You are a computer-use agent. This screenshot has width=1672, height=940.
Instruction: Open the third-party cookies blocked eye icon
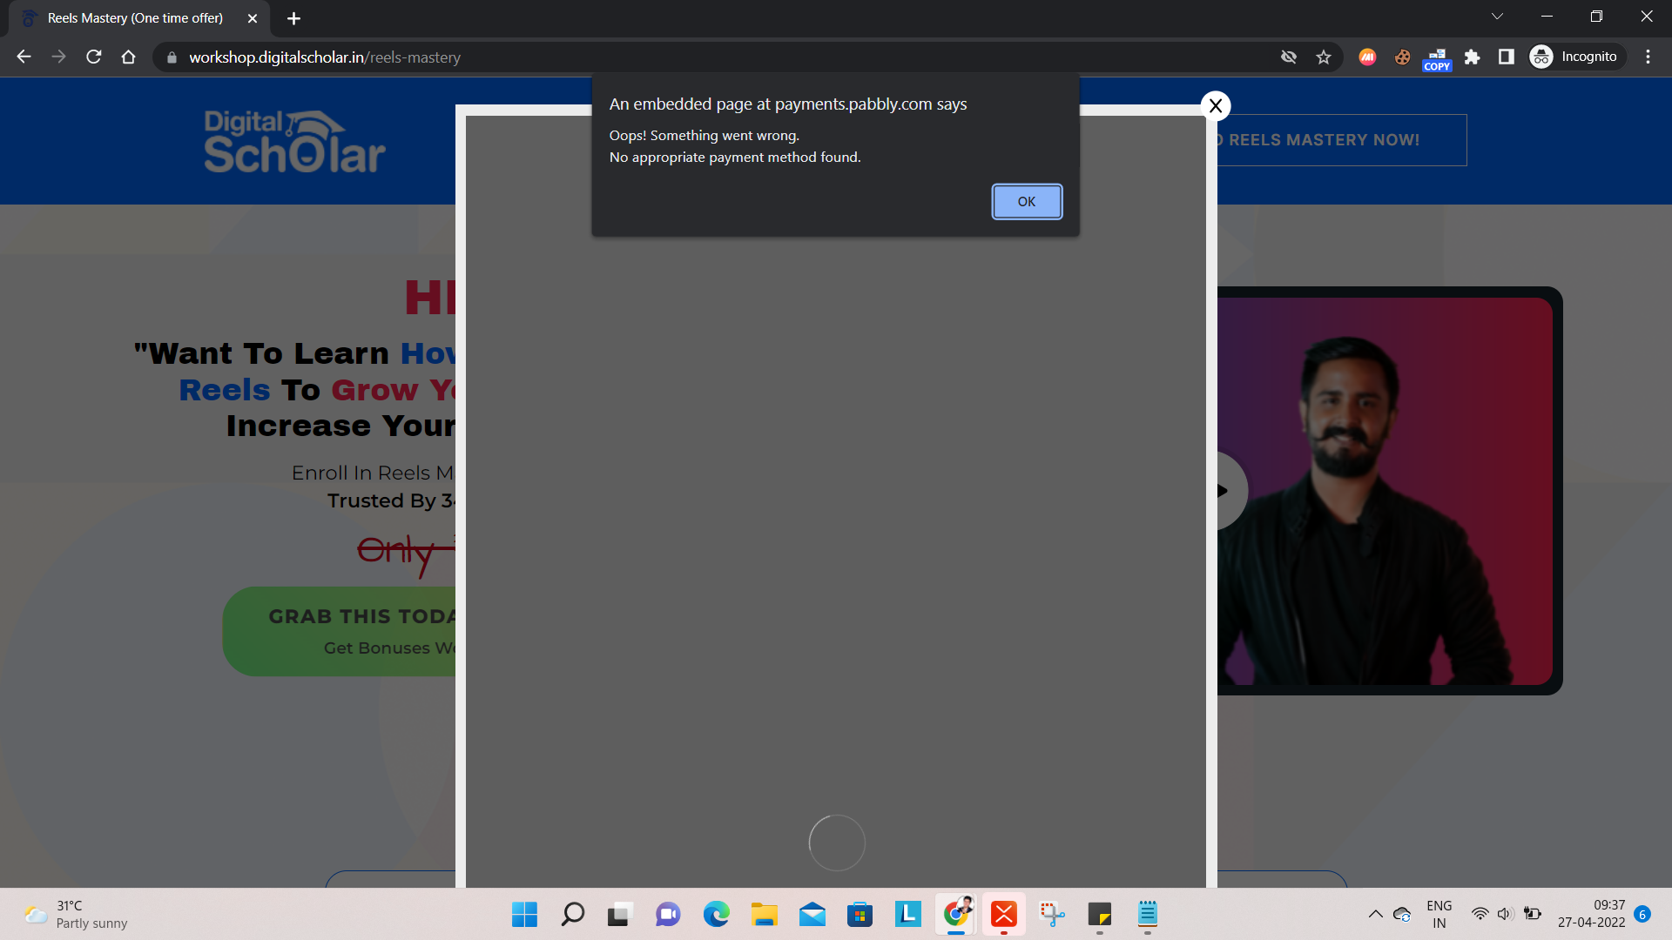1289,57
